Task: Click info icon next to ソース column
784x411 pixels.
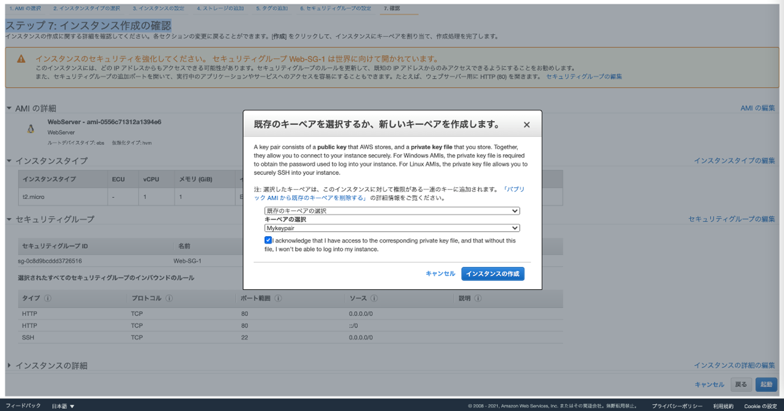Action: click(374, 298)
